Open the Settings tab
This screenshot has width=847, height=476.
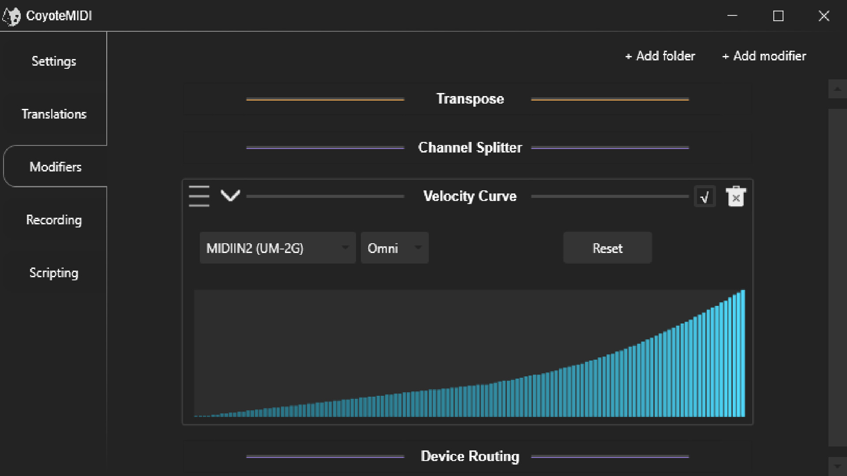pyautogui.click(x=54, y=61)
